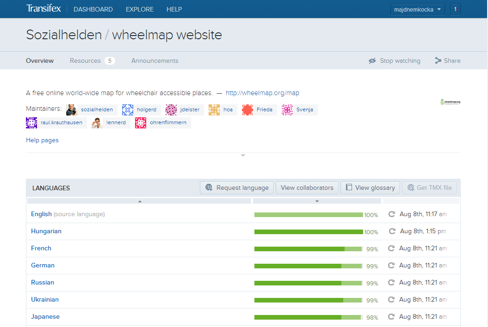Click sozialhelden maintainer avatar photo

point(72,110)
